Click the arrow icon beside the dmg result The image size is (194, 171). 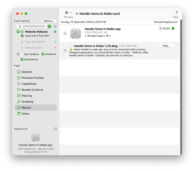click(x=65, y=51)
